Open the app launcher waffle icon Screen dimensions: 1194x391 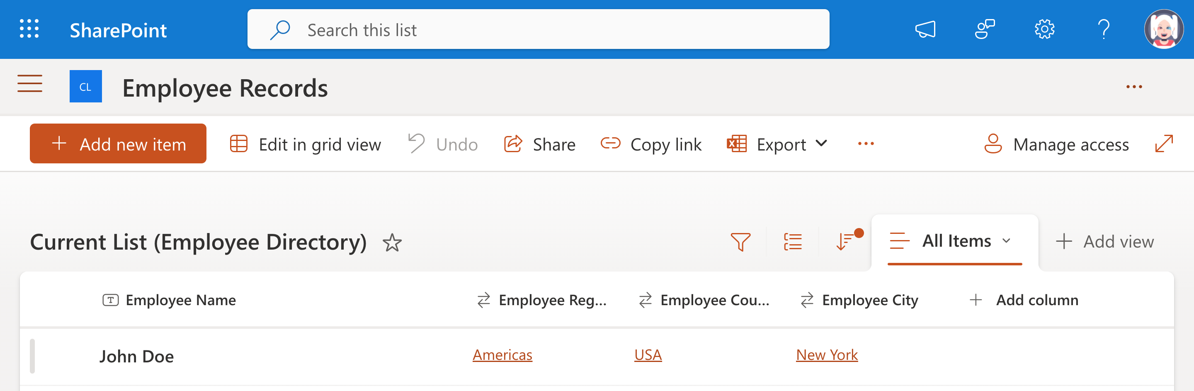29,29
